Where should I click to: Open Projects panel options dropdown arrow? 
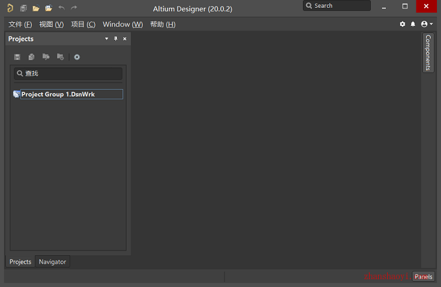pos(106,39)
